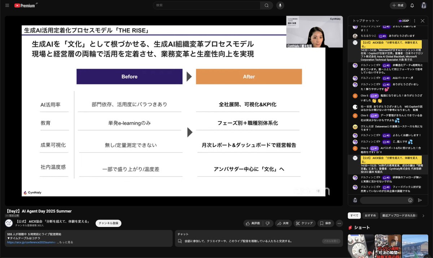Screen dimensions: 433x258
Task: Select the おすすめ filter chip
Action: (370, 215)
